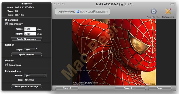Click the toolbar toggle pill in title bar

click(x=172, y=4)
